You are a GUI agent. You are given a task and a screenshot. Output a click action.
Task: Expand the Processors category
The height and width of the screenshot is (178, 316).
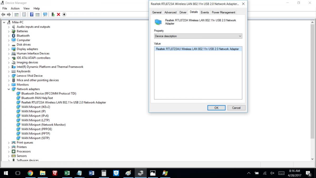[9, 151]
